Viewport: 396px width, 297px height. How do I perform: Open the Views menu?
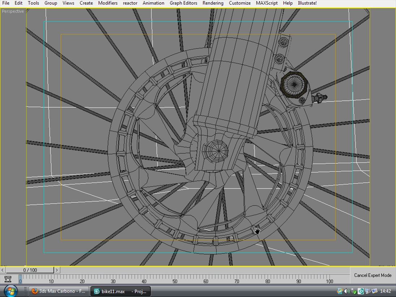click(68, 3)
